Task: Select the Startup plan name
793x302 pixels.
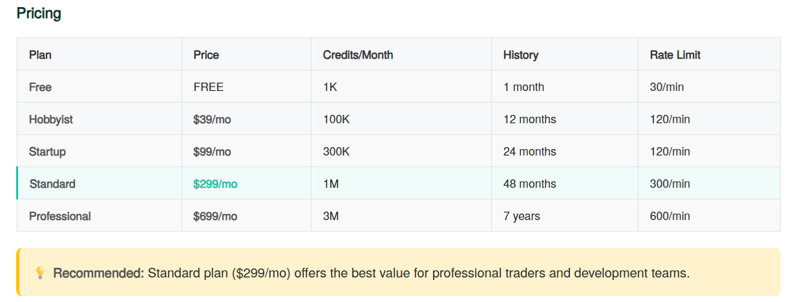Action: (47, 152)
